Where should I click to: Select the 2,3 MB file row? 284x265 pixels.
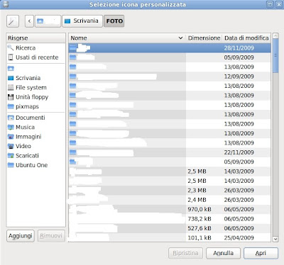click(170, 191)
